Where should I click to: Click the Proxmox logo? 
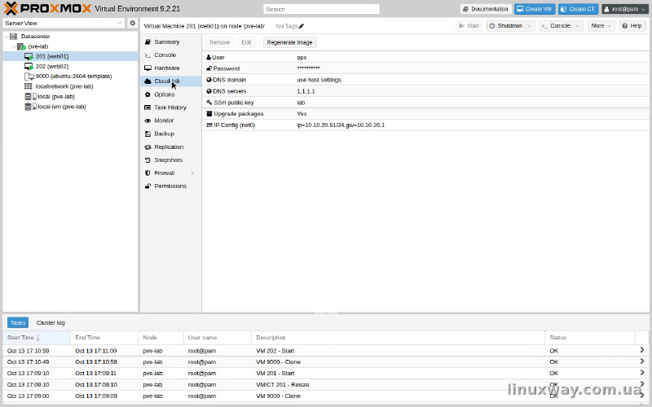tap(47, 8)
